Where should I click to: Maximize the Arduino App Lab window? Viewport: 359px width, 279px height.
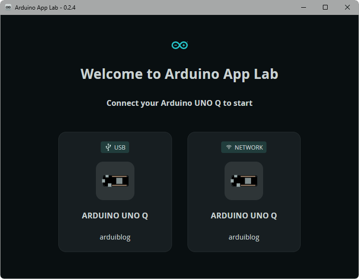coord(325,7)
